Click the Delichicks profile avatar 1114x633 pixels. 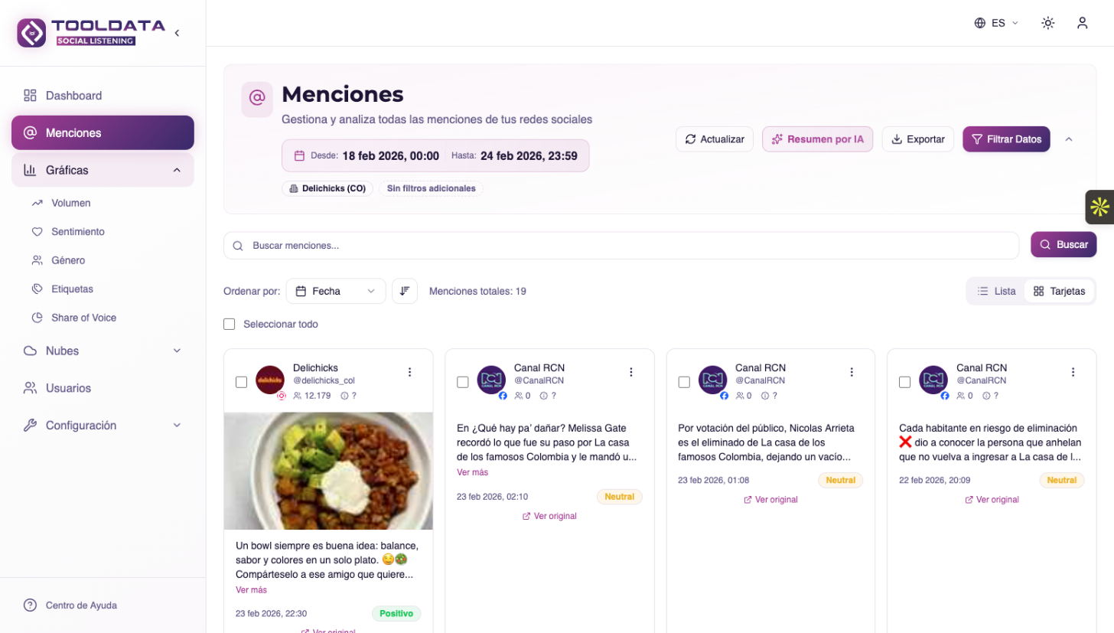click(270, 380)
